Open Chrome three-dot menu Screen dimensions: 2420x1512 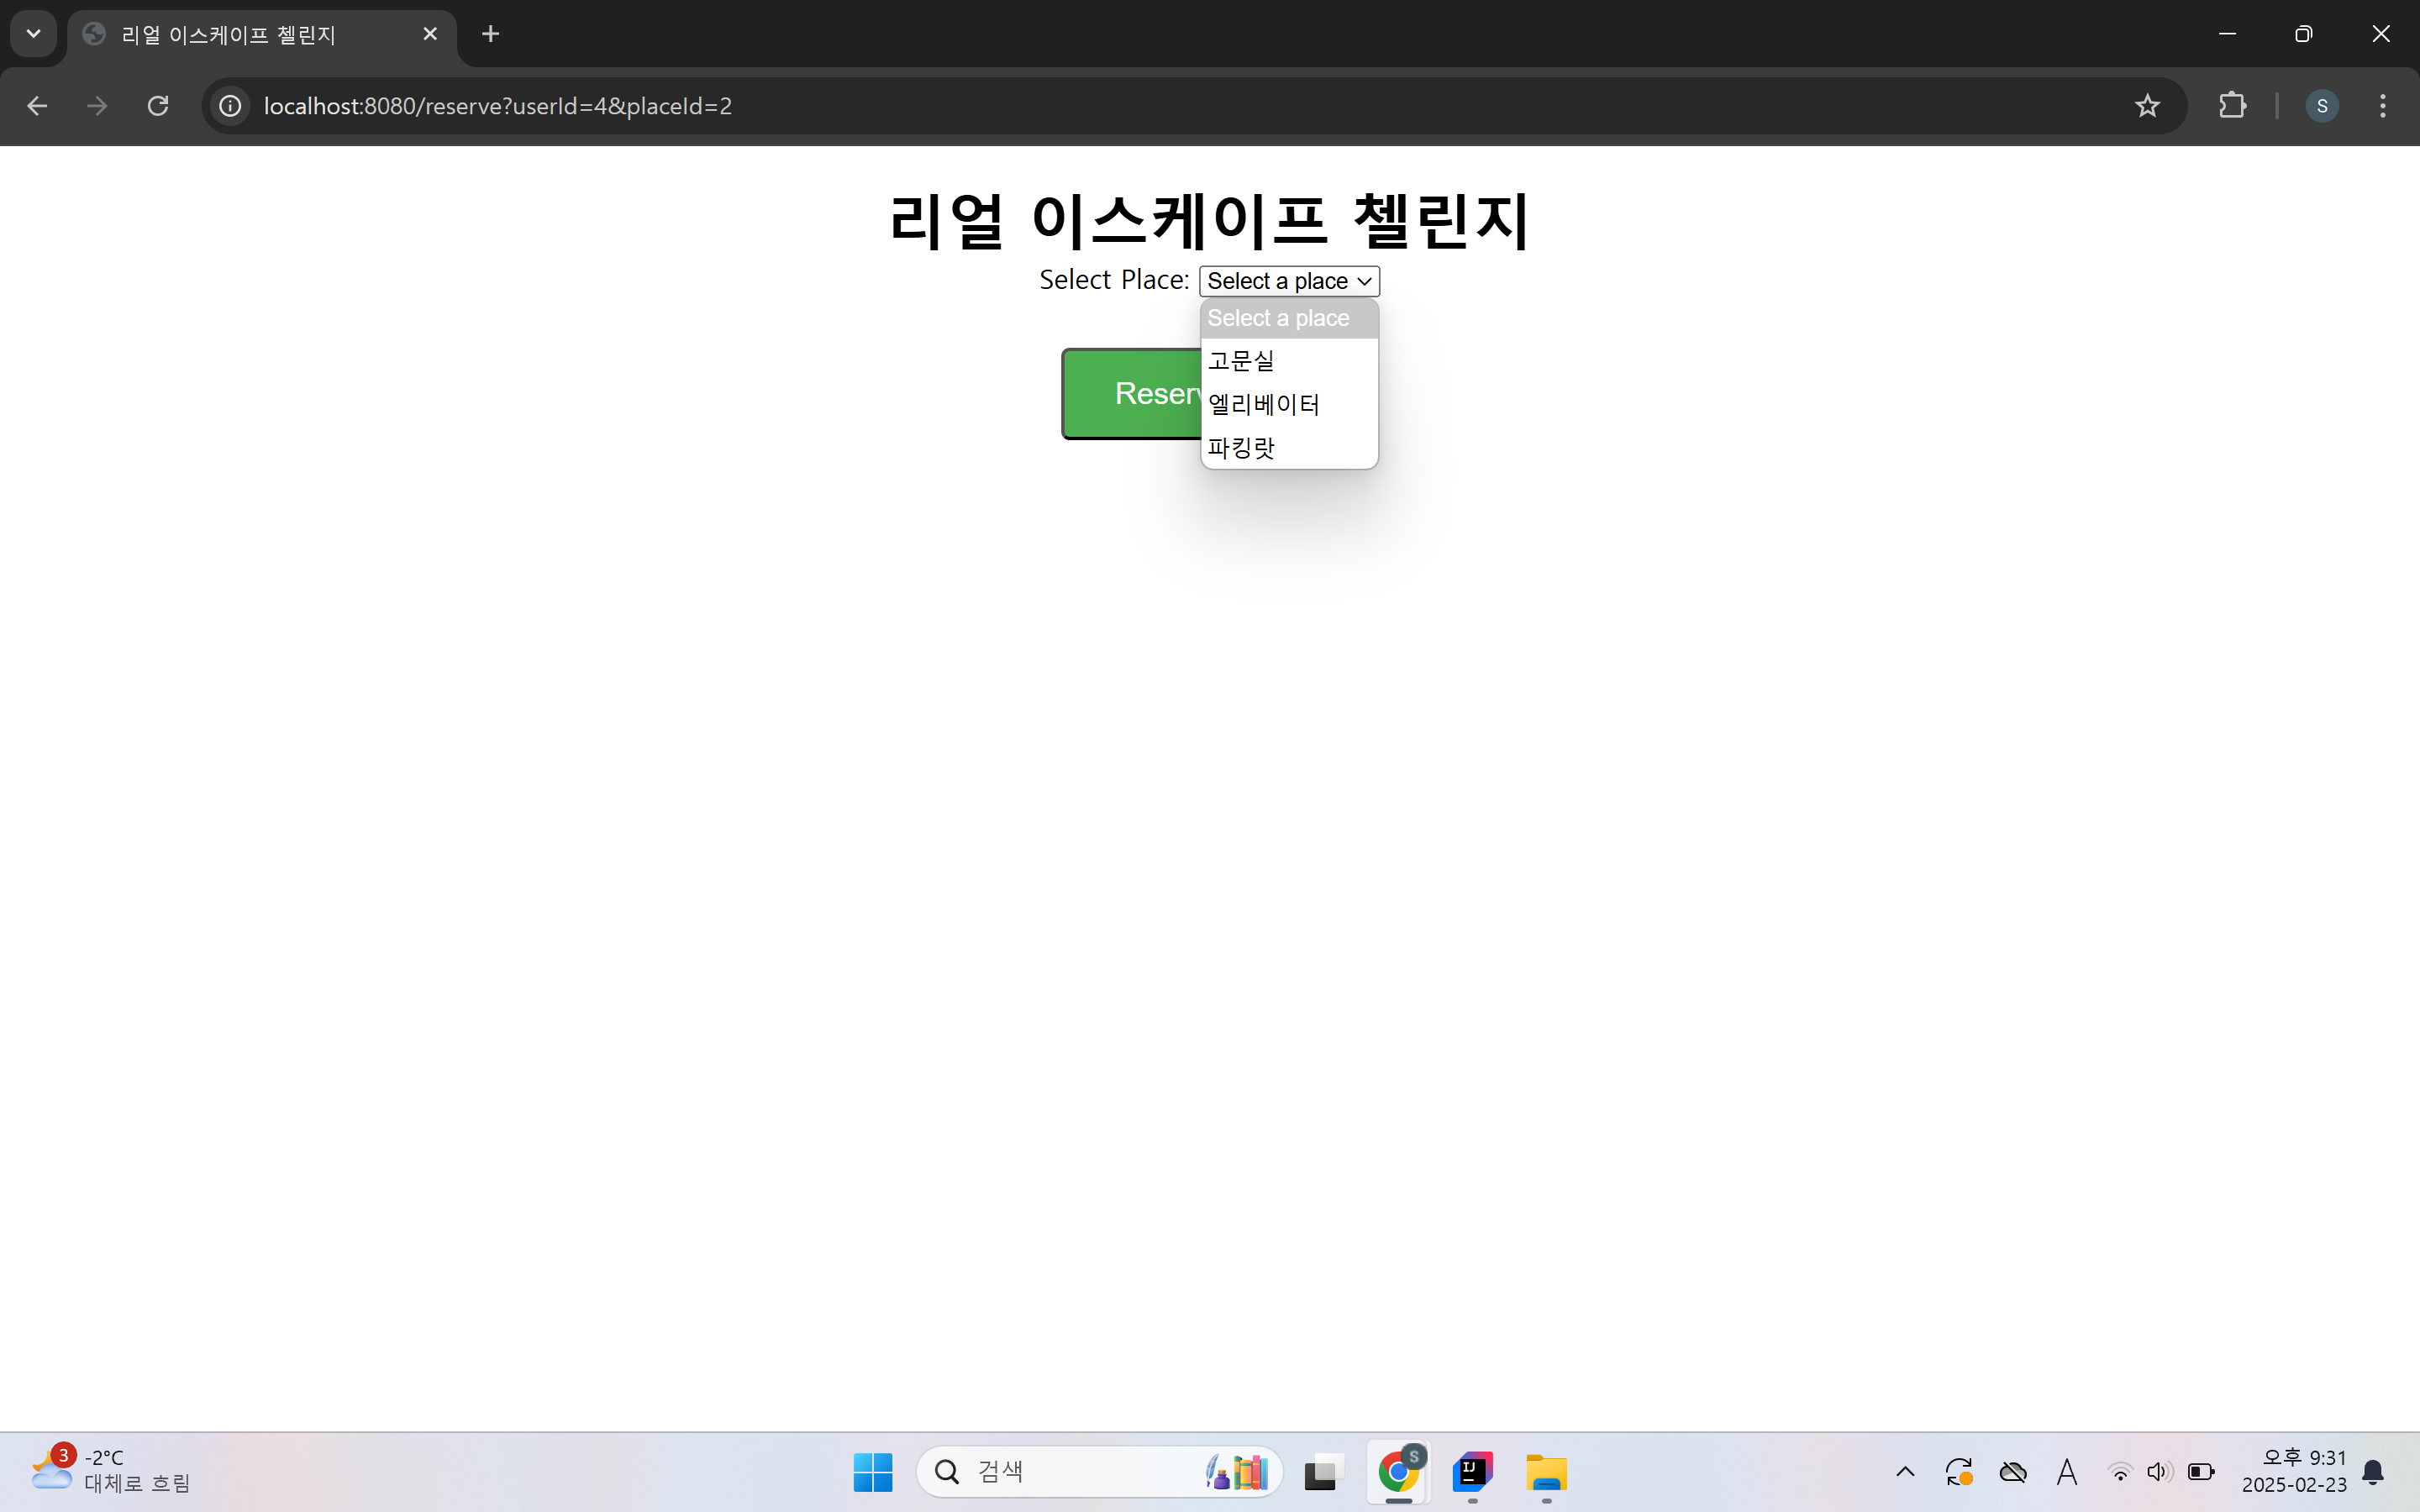point(2383,106)
